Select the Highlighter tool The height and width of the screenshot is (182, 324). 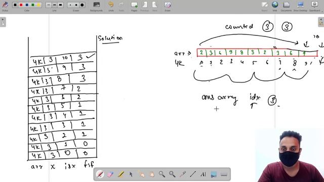point(120,174)
